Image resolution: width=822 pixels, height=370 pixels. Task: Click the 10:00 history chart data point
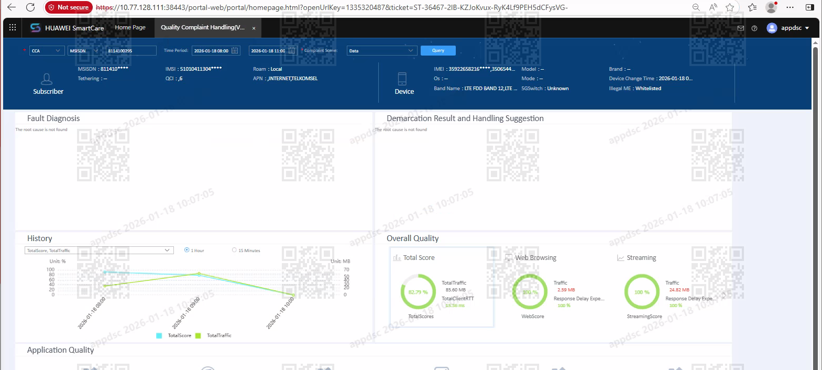293,295
